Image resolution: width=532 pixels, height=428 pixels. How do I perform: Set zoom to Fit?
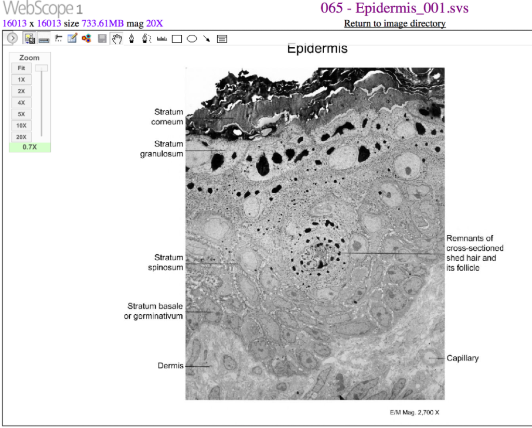pos(21,68)
